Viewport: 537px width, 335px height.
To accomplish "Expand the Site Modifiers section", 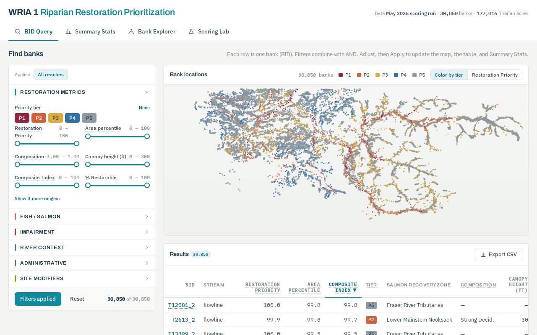I will tap(82, 278).
